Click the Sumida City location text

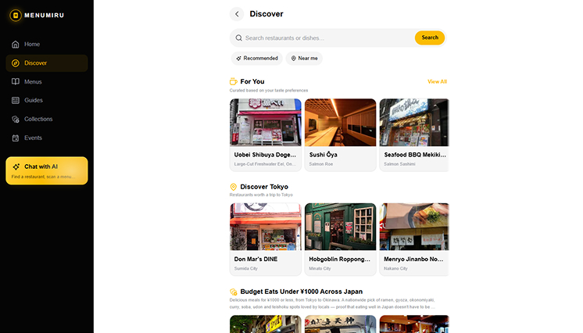click(x=245, y=269)
